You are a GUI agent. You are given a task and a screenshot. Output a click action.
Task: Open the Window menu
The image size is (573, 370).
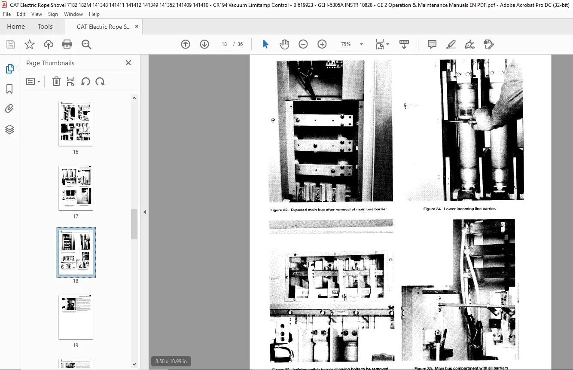[73, 14]
